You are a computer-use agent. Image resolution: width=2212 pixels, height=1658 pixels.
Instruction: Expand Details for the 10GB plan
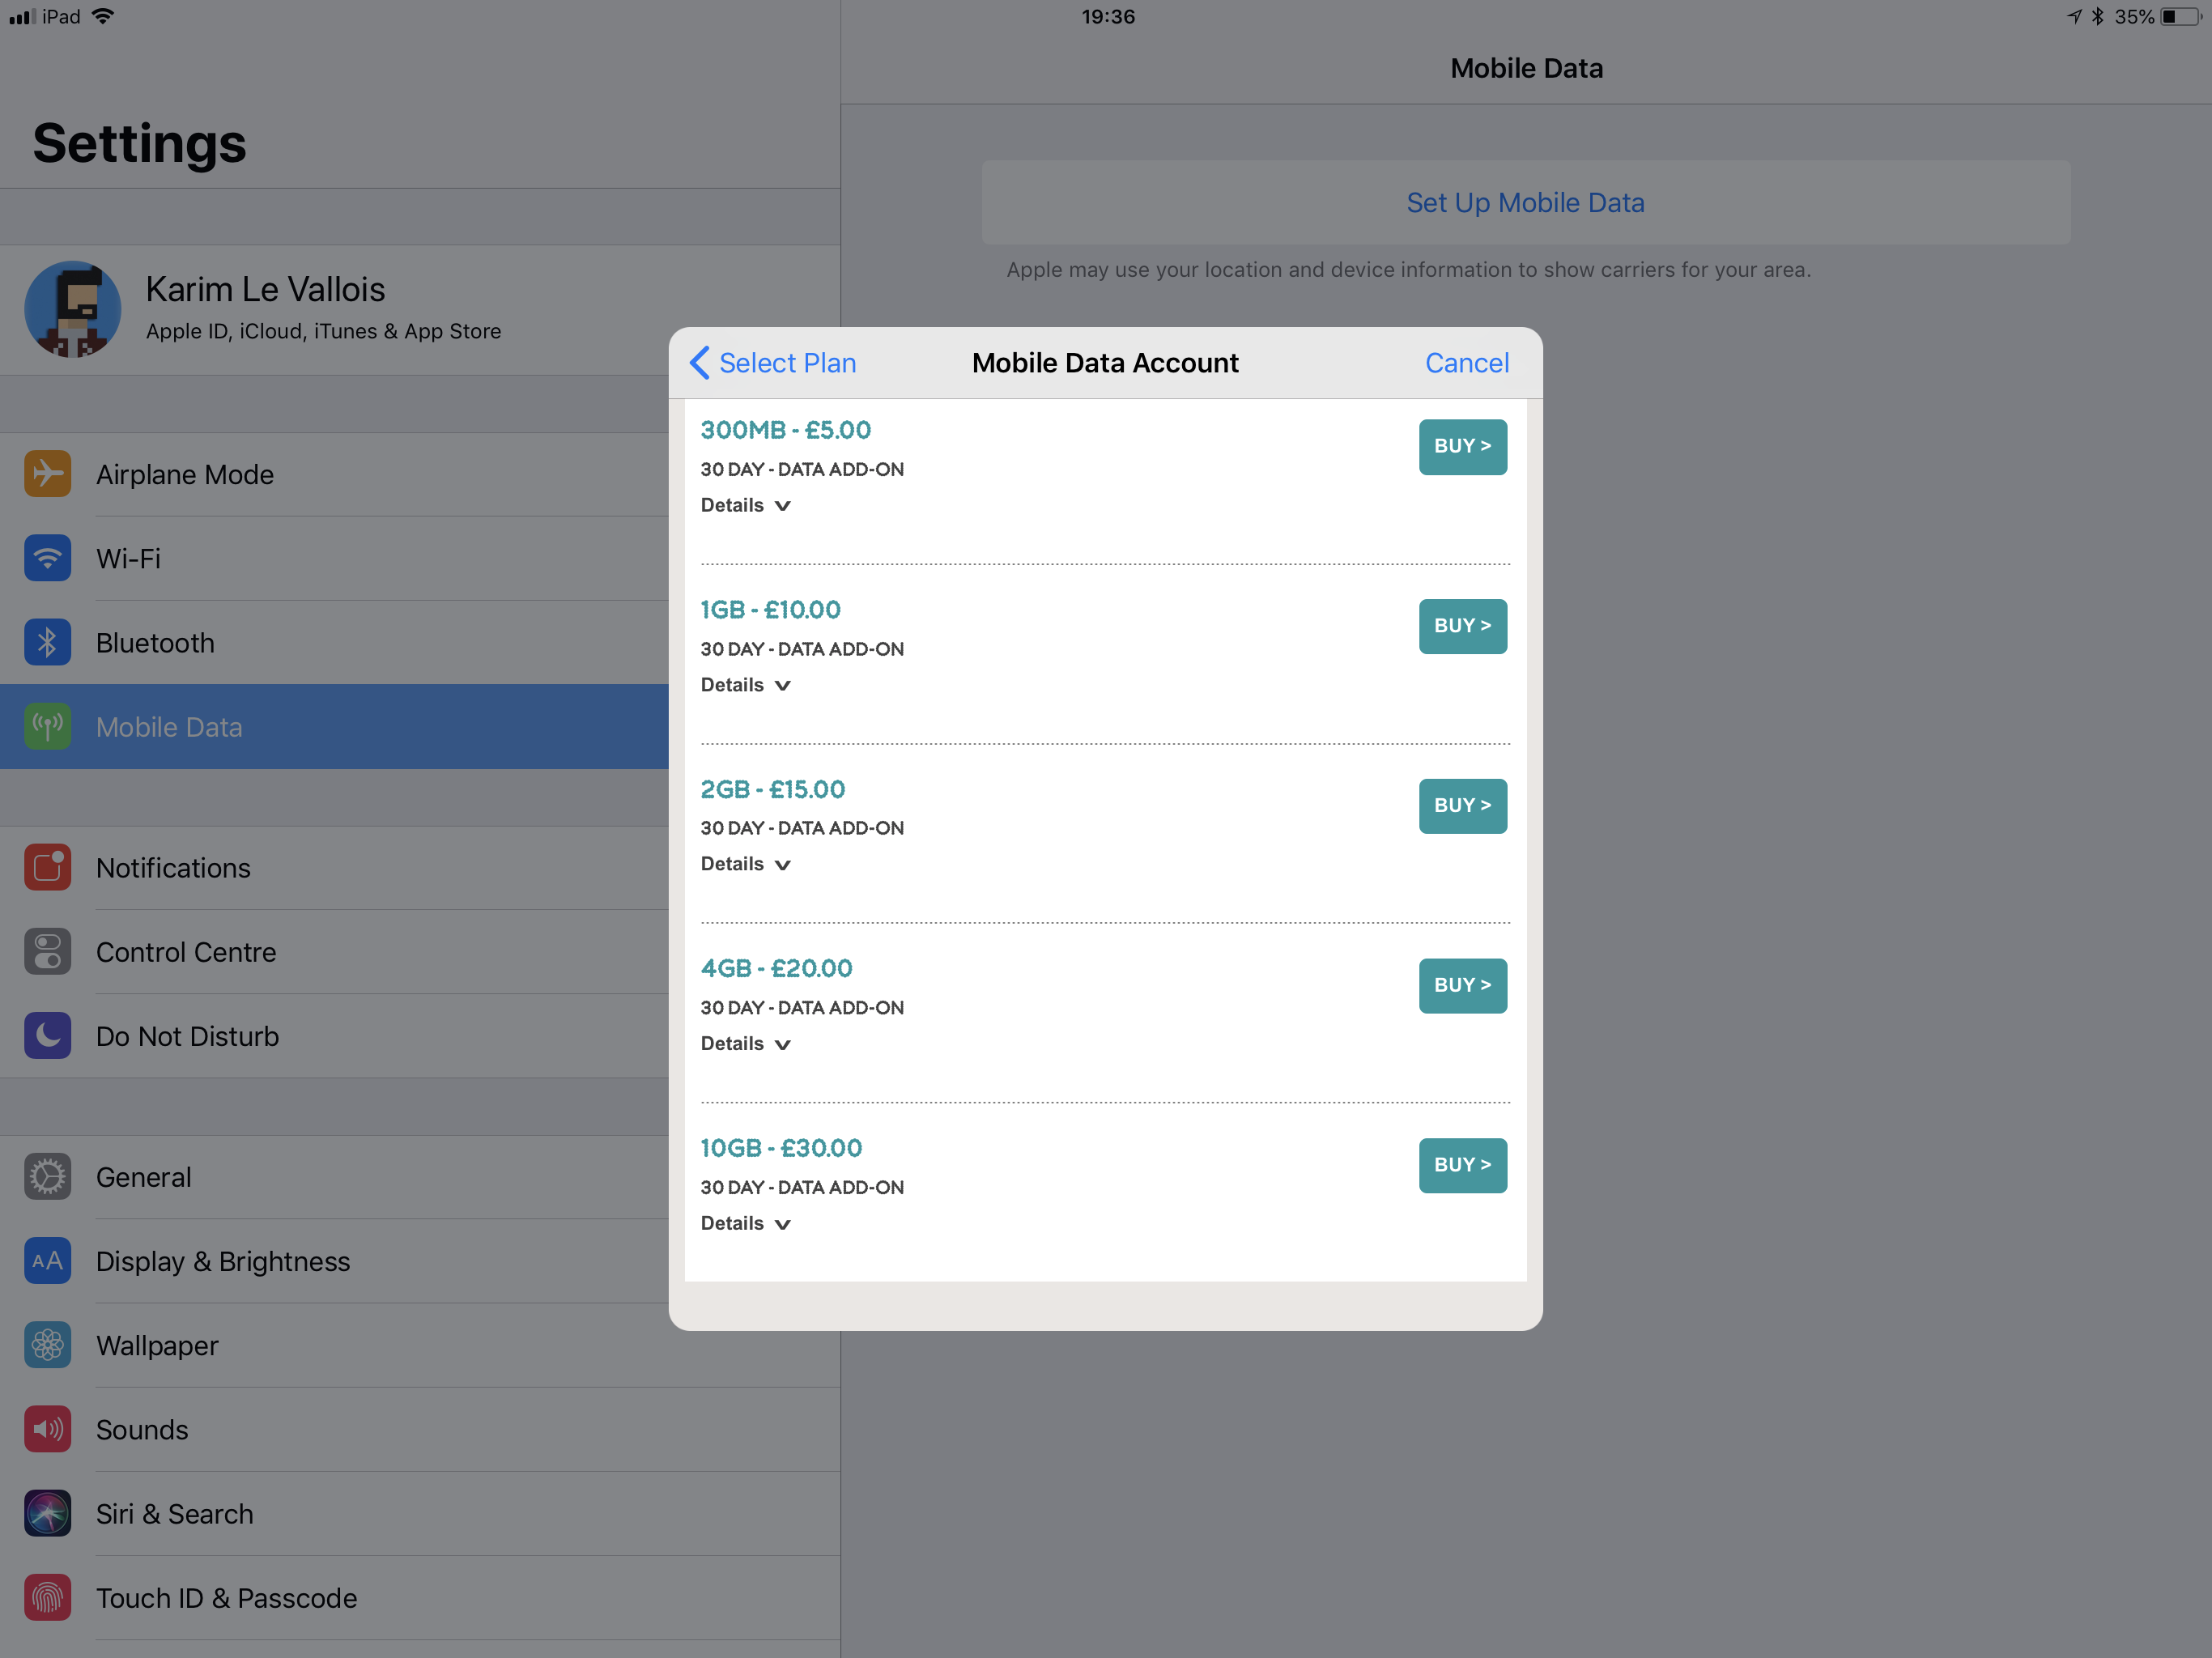[746, 1223]
